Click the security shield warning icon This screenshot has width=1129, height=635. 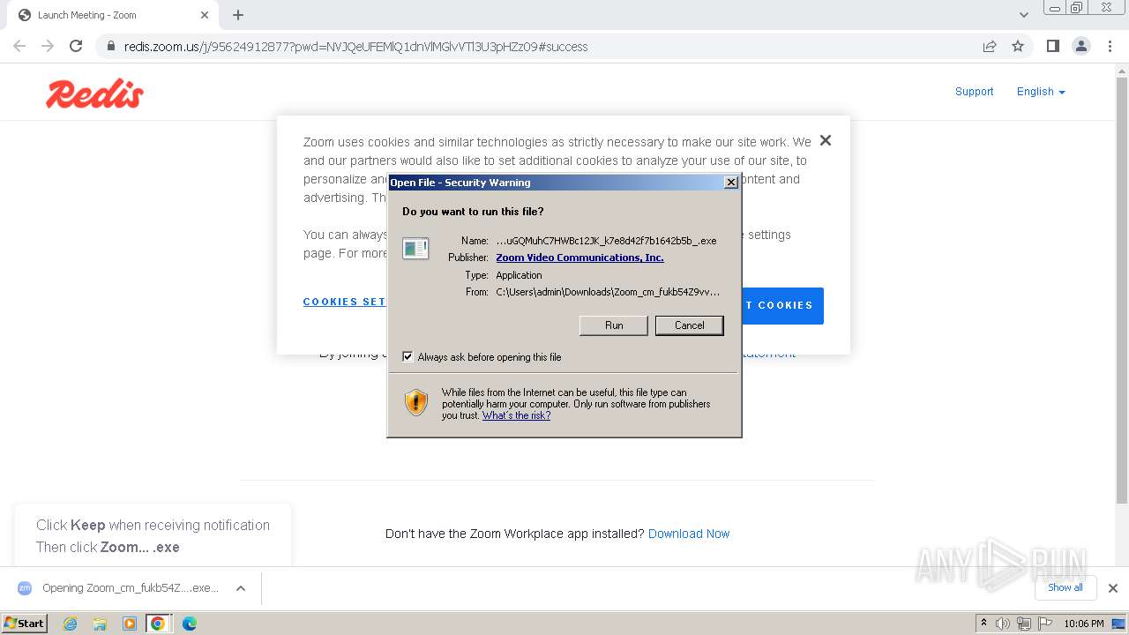(x=416, y=403)
